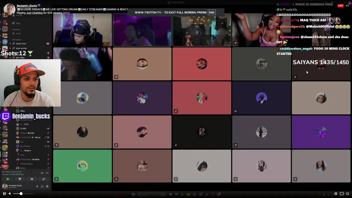Open Discord user settings gear
352x198 pixels.
coord(47,186)
